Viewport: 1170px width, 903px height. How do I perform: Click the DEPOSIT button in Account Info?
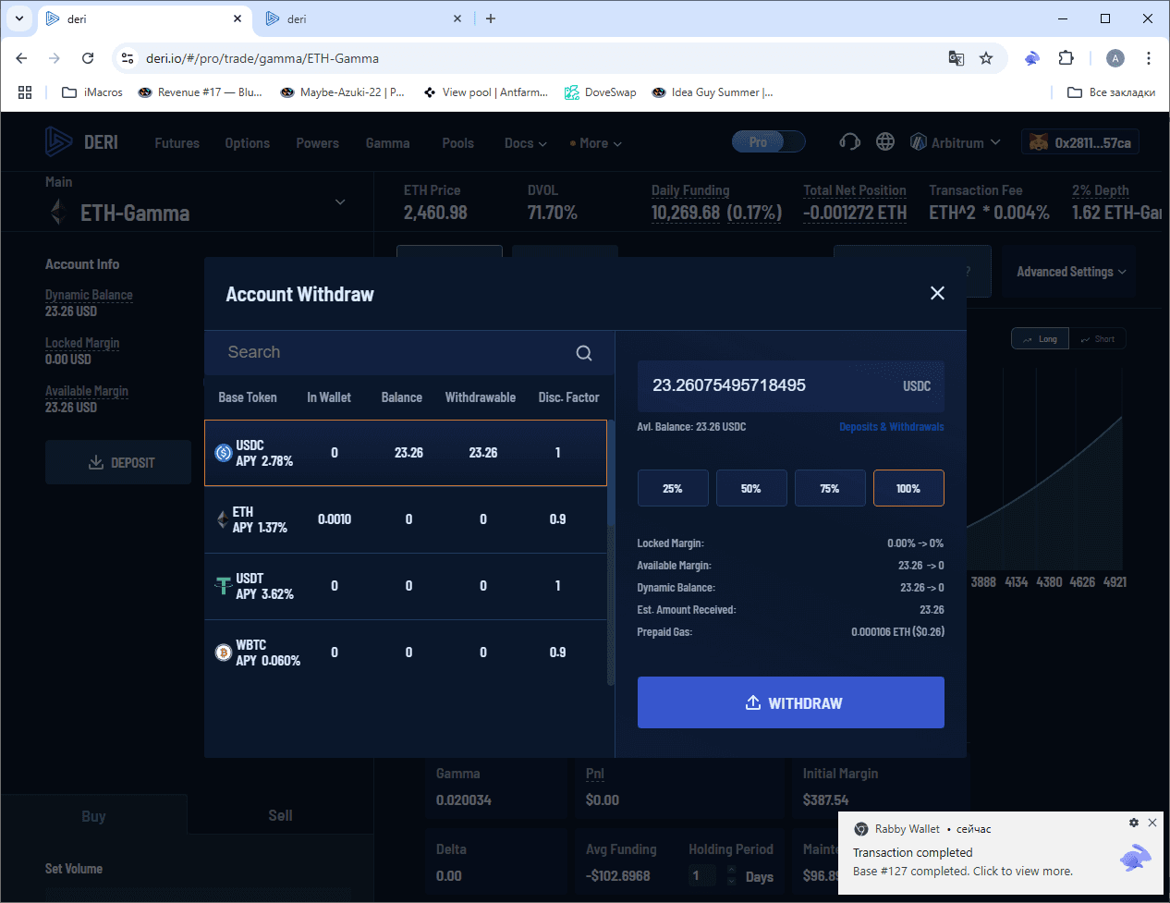[x=118, y=462]
